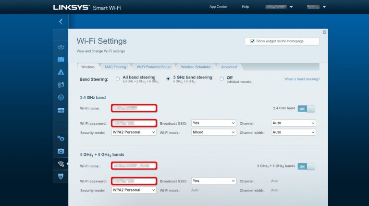Image resolution: width=369 pixels, height=206 pixels.
Task: Open Speed Check clock icon in sidebar
Action: coord(61,98)
